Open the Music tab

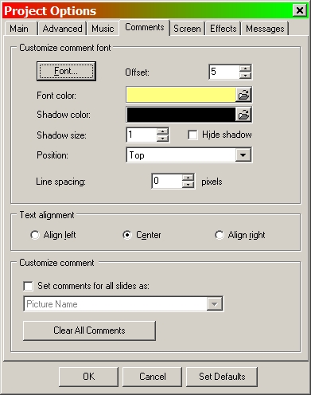[103, 29]
